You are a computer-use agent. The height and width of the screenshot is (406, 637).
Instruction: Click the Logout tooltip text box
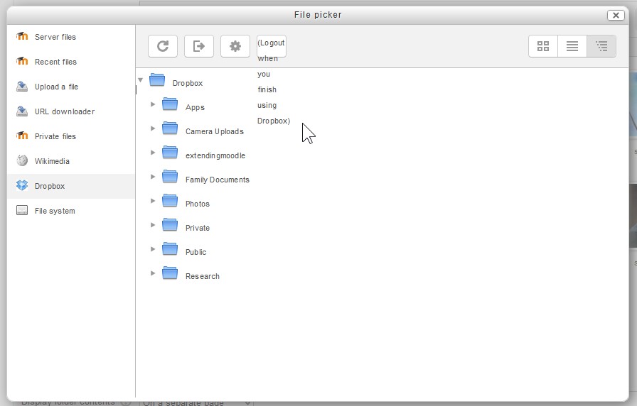pyautogui.click(x=272, y=46)
